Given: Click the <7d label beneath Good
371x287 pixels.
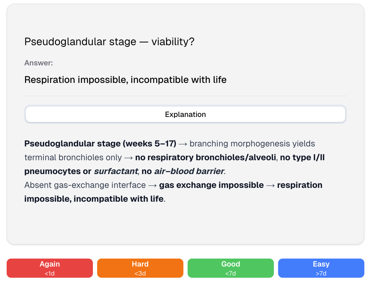Looking at the screenshot, I should coord(230,273).
